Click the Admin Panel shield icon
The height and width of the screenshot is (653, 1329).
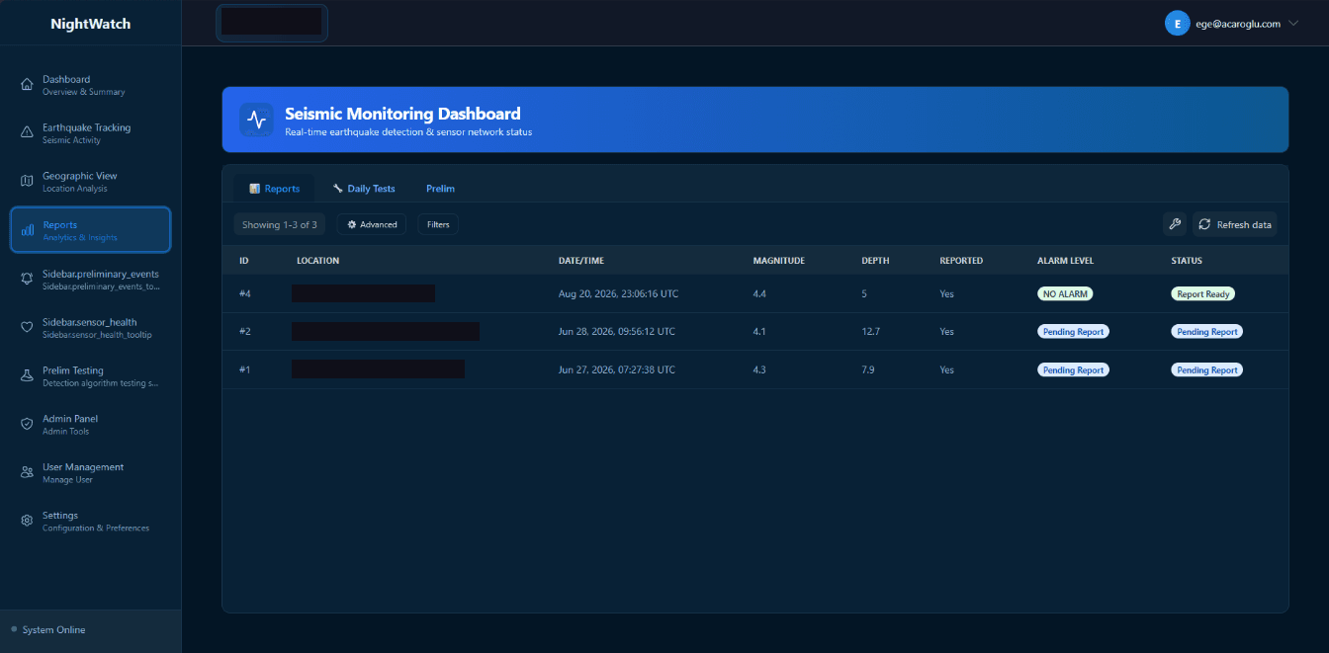tap(27, 424)
